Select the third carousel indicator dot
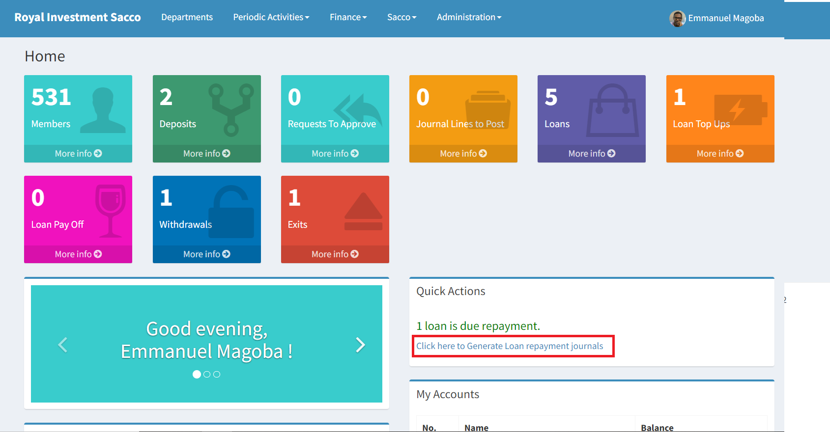This screenshot has width=830, height=432. point(217,374)
